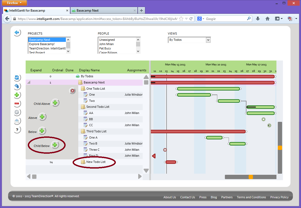Click the green plus add icon in sidebar
The height and width of the screenshot is (208, 301).
coord(17,95)
